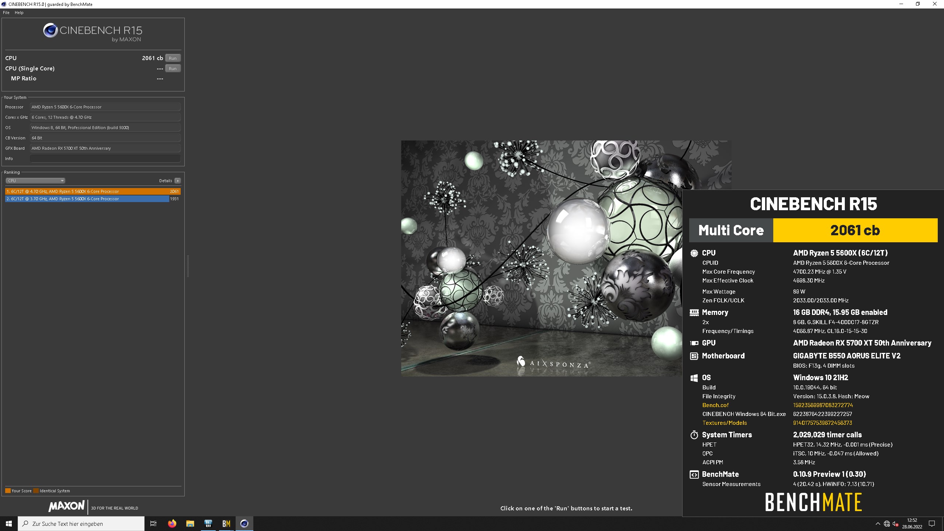Viewport: 944px width, 531px height.
Task: Click the yellow Textures/Models entry
Action: pos(725,423)
